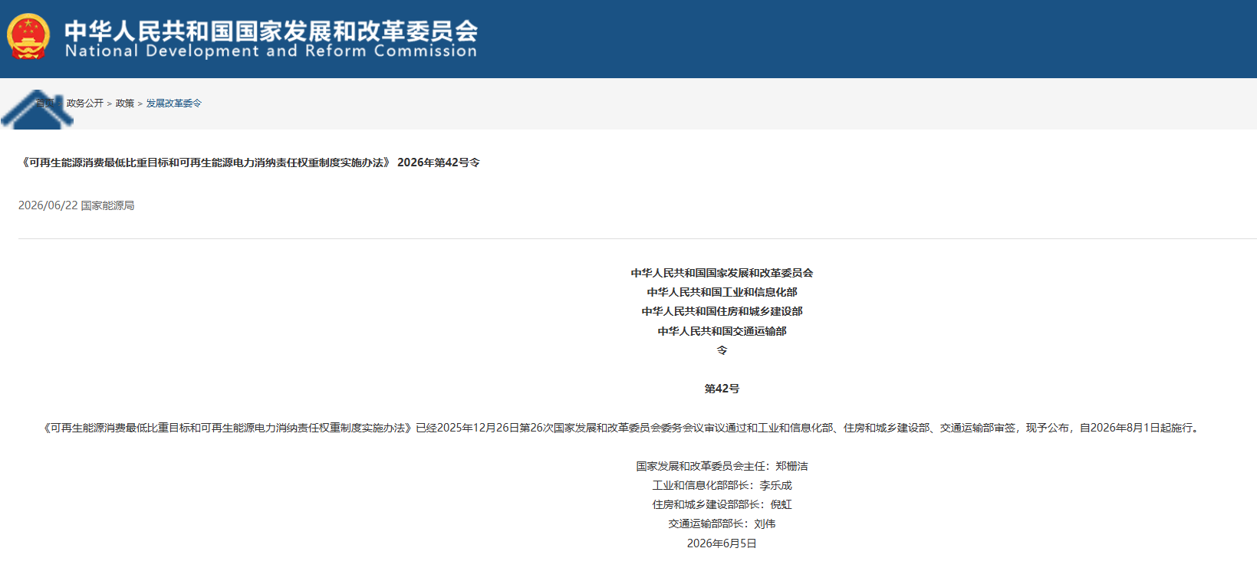
Task: Click the signature 国家发展和改革委员会主任：郑栅洁
Action: (722, 466)
